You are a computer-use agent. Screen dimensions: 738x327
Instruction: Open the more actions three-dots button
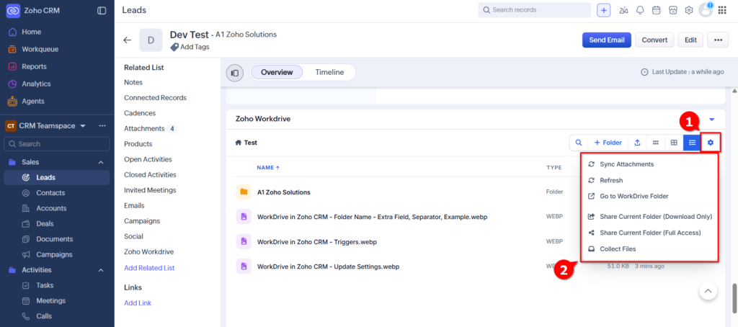click(x=718, y=40)
